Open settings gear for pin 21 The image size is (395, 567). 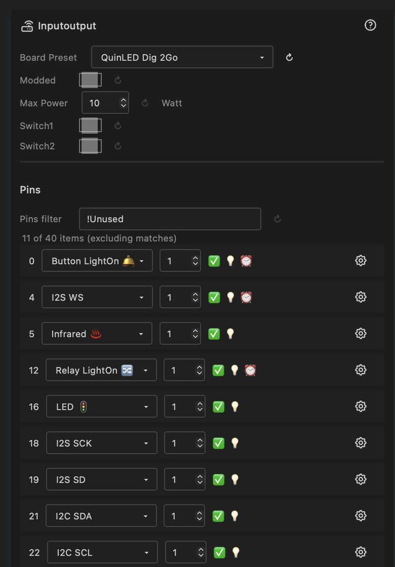(x=361, y=516)
